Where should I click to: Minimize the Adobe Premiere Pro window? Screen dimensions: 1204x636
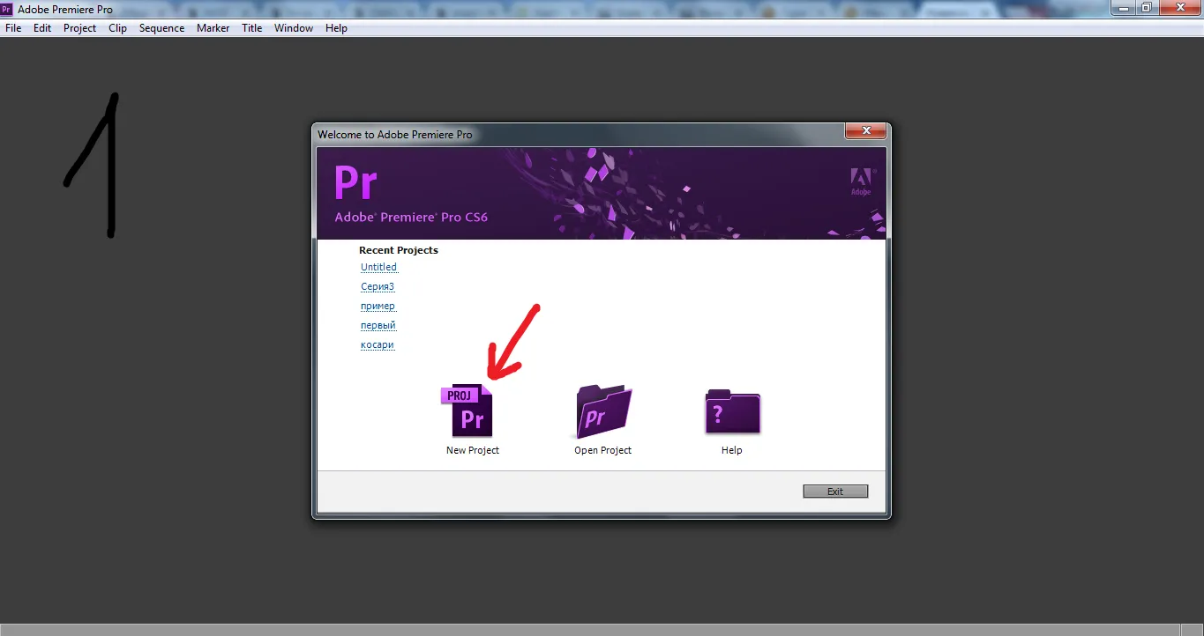coord(1123,7)
